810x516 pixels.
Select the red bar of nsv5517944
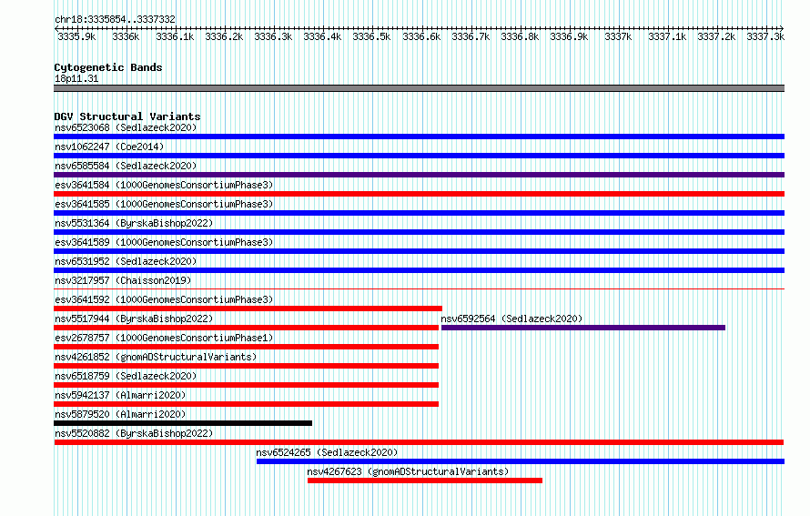click(x=246, y=328)
